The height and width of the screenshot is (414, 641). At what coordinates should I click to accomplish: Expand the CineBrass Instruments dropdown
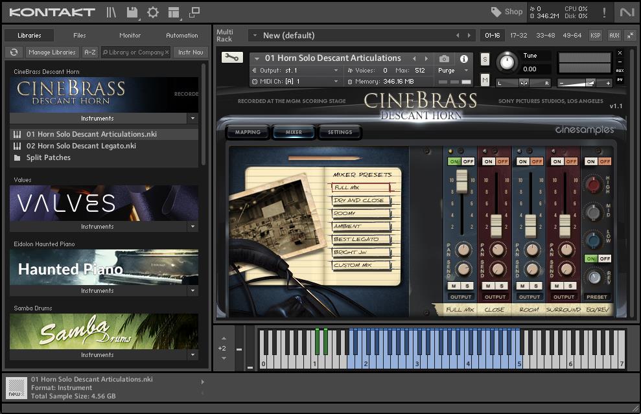click(192, 119)
